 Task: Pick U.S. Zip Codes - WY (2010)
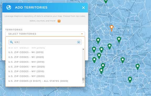click(26, 71)
